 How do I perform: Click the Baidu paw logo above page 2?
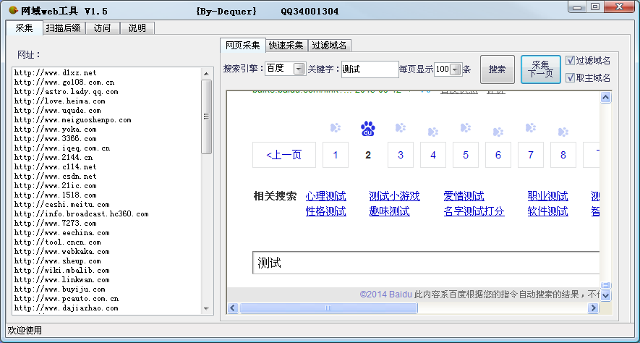point(368,129)
